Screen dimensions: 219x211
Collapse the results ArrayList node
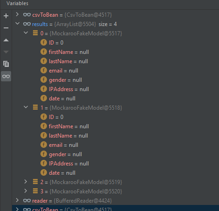pyautogui.click(x=17, y=24)
